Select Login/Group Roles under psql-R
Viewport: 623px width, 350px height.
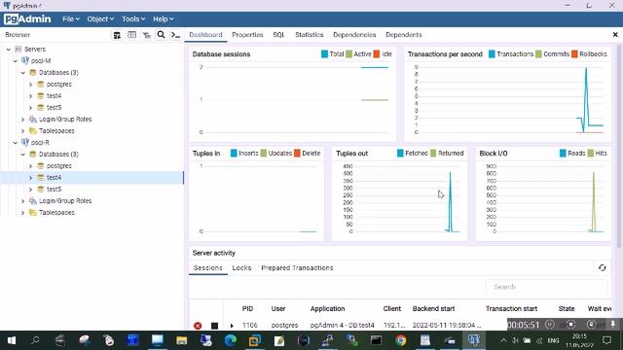pos(65,201)
